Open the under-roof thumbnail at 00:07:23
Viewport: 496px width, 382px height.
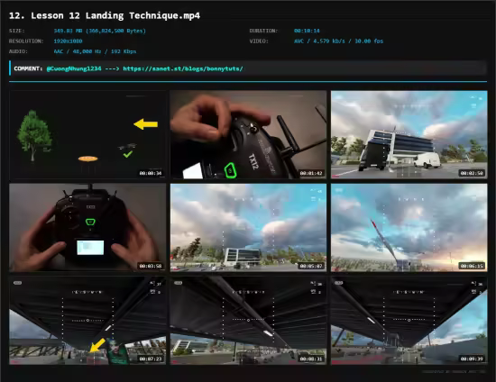87,321
